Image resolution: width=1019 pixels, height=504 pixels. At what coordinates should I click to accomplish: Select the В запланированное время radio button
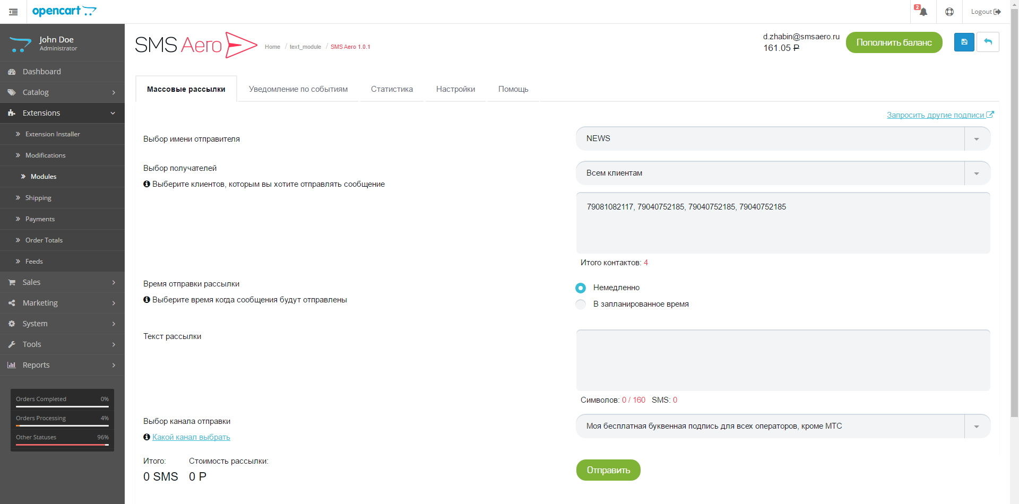coord(581,304)
